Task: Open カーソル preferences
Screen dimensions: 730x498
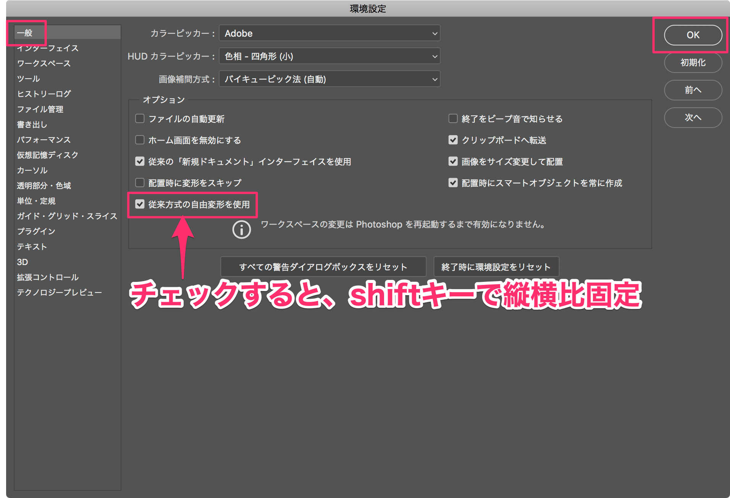Action: (x=68, y=170)
